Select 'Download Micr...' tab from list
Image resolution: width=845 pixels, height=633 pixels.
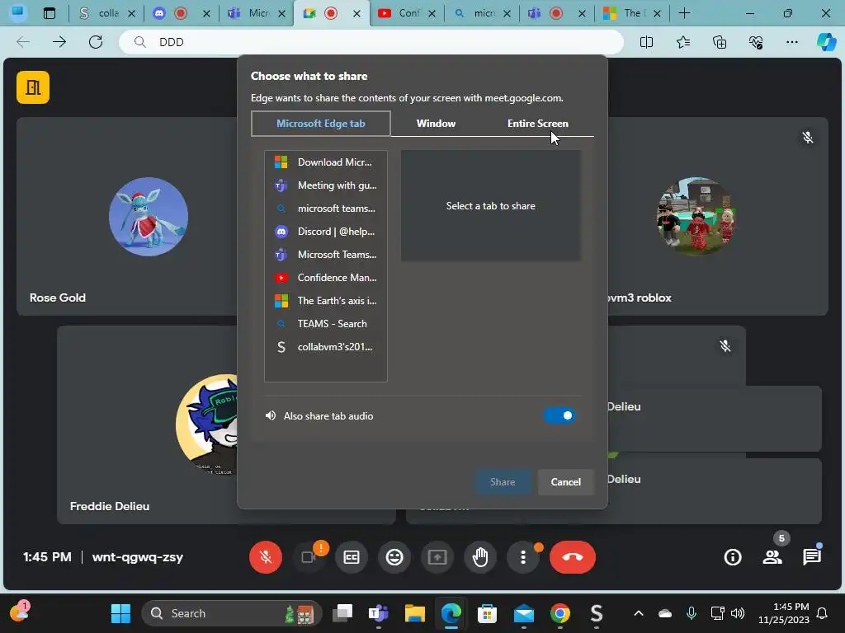coord(326,162)
